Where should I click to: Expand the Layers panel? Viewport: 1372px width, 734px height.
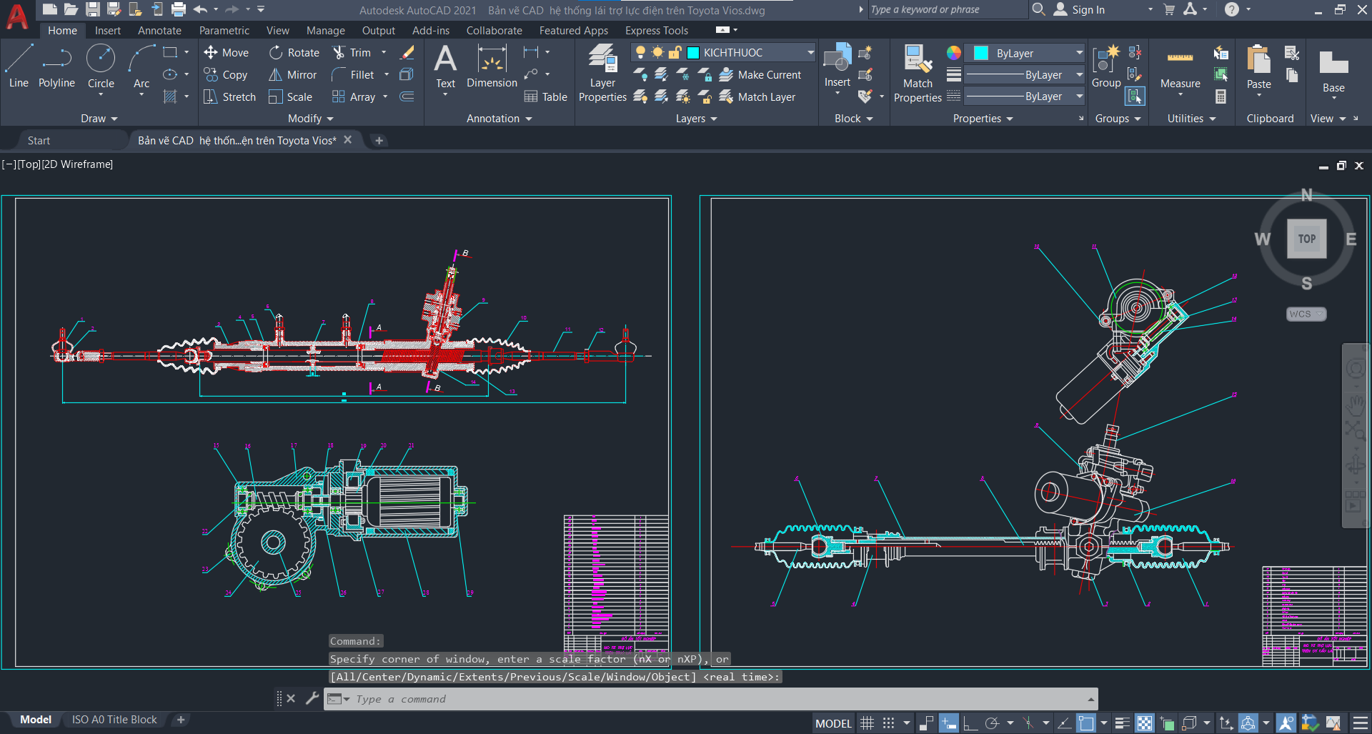pyautogui.click(x=697, y=119)
